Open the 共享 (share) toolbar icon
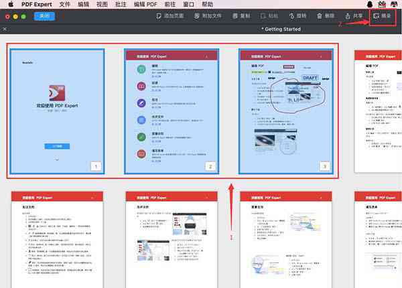 pos(347,16)
